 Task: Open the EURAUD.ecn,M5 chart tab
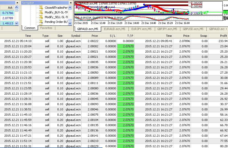115,29
